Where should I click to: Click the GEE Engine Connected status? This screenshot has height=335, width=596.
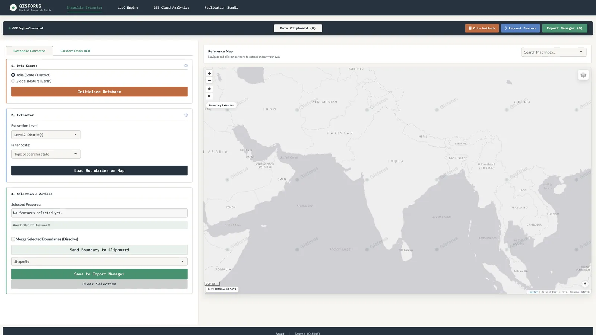coord(26,28)
